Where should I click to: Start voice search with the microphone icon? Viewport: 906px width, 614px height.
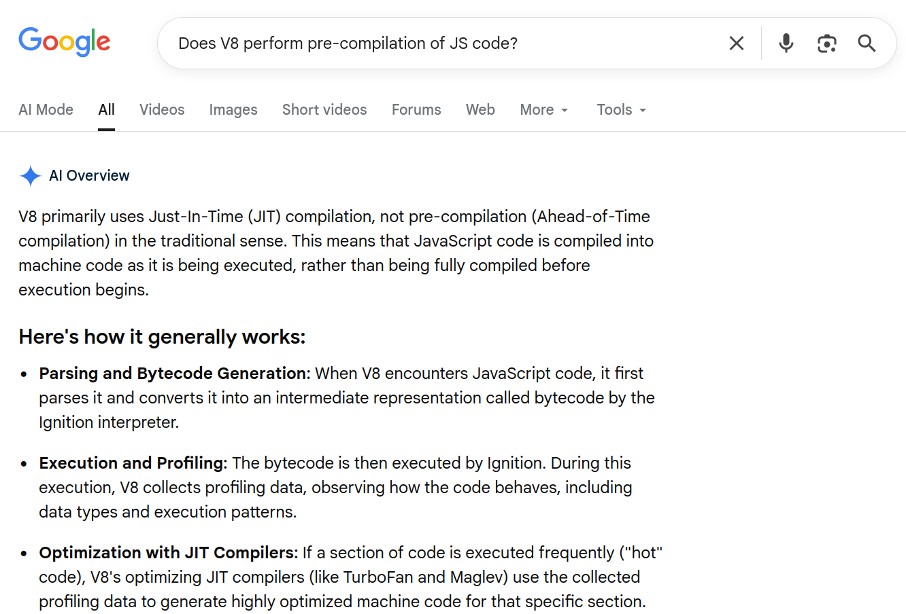pyautogui.click(x=786, y=43)
